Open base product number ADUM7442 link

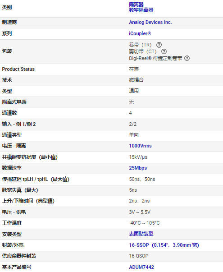[x=141, y=267]
